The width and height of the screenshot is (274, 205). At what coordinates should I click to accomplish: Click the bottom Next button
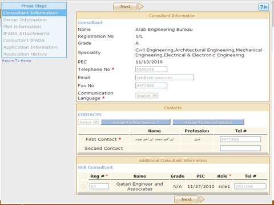[x=186, y=199]
